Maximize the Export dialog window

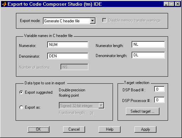tap(172, 4)
